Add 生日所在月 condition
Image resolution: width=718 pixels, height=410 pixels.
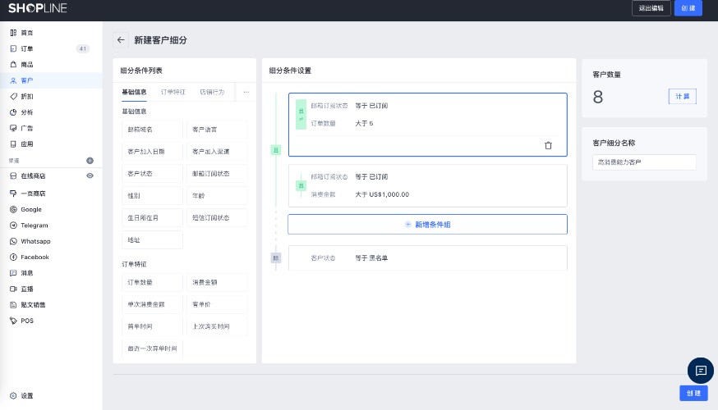[153, 218]
